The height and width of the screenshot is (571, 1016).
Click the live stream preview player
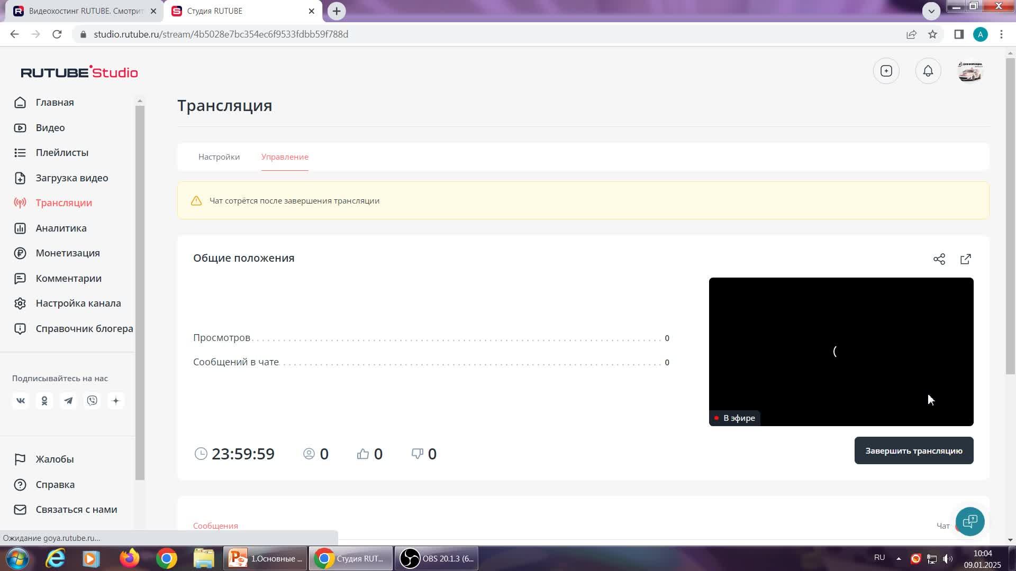pos(840,352)
